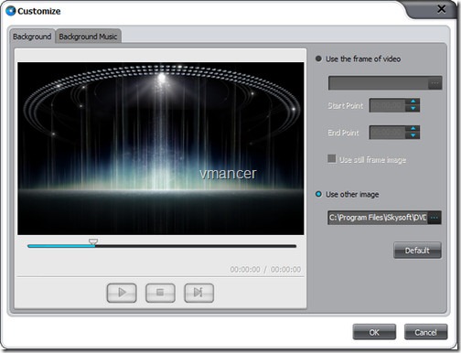Decrease Start Point with down arrow

(413, 109)
